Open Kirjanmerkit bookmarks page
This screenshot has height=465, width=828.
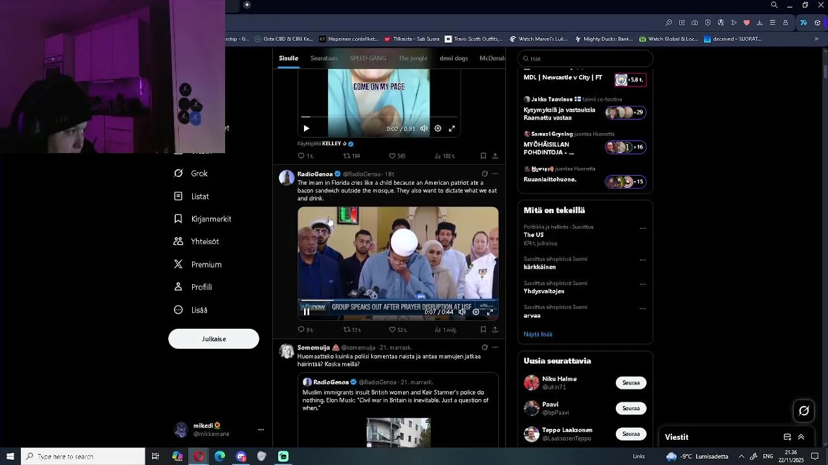coord(202,219)
